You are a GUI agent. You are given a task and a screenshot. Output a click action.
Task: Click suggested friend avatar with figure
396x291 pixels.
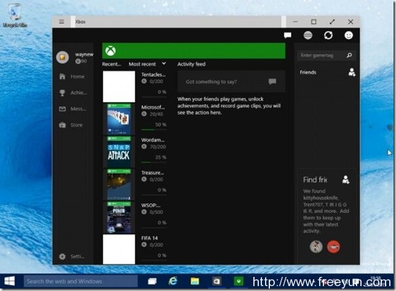point(316,247)
